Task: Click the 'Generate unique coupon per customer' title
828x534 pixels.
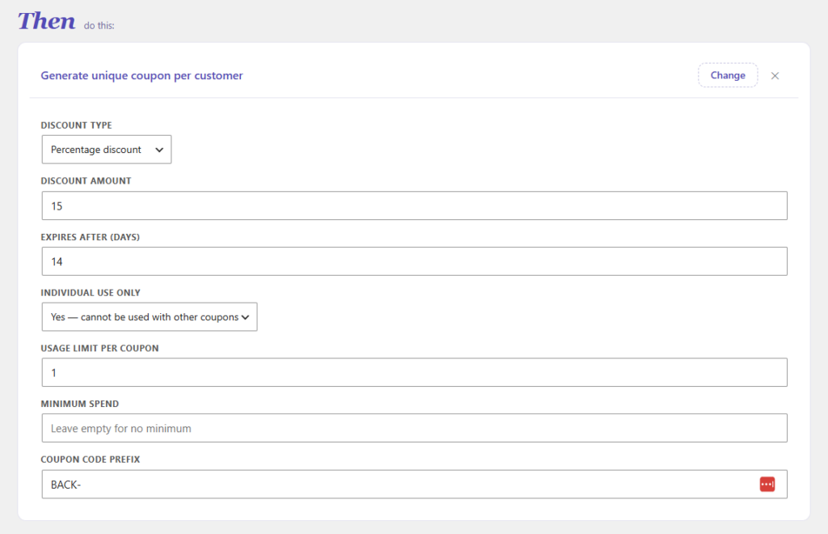Action: 142,75
